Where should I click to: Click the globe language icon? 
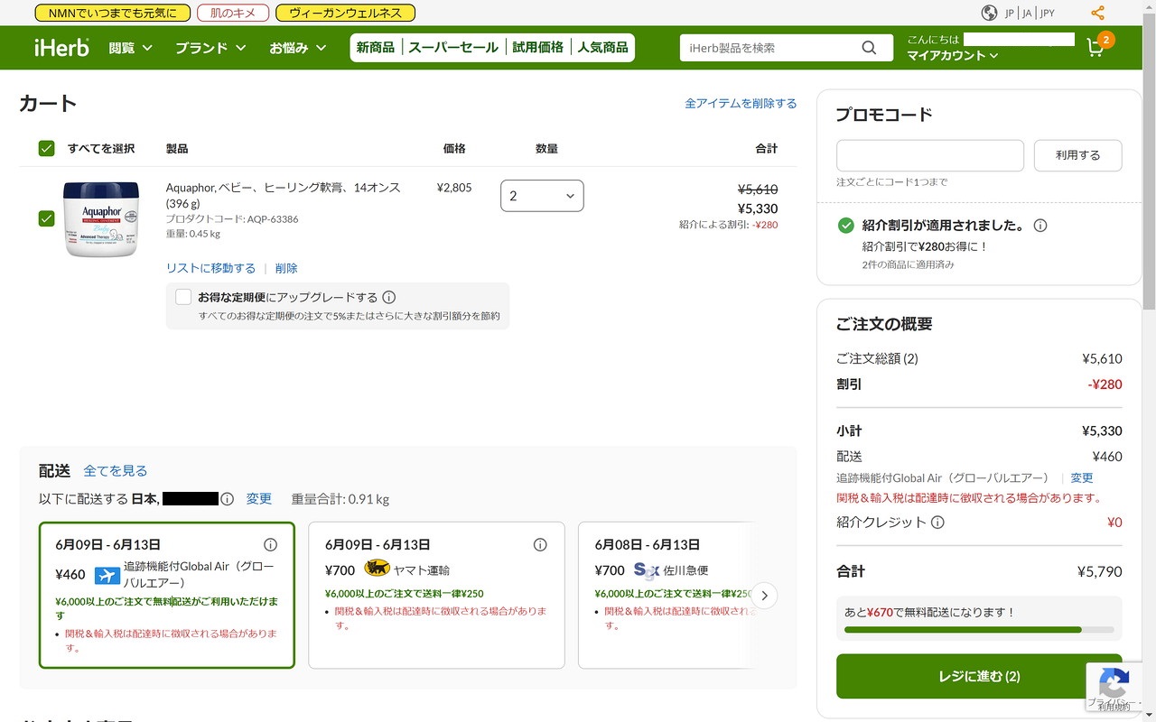pyautogui.click(x=989, y=13)
